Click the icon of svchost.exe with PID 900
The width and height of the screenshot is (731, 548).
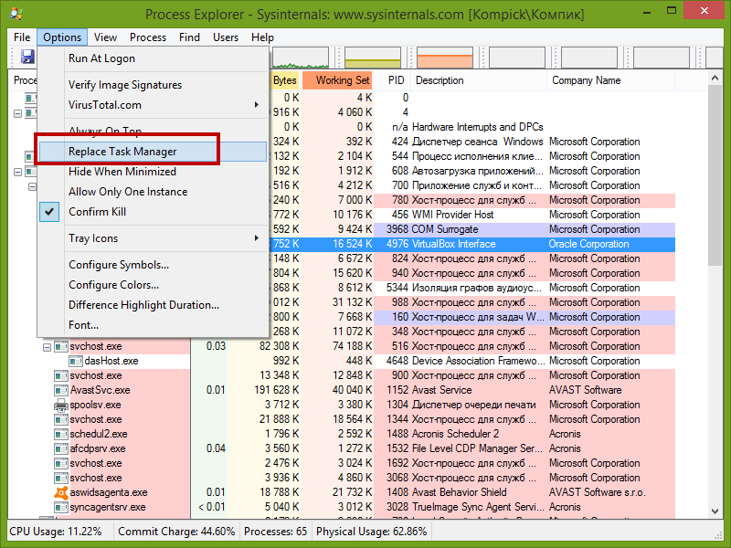61,375
